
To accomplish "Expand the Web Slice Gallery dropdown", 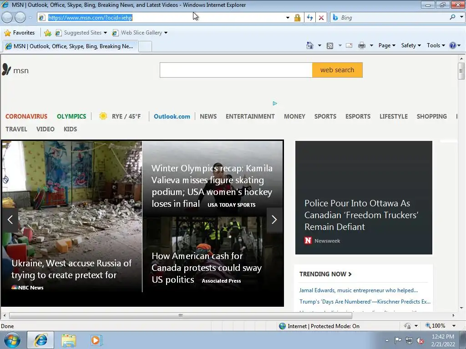I will point(166,33).
